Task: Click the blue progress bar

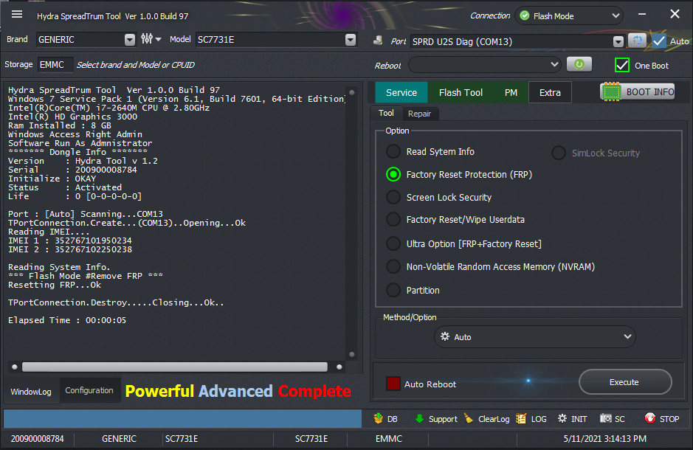Action: [x=182, y=418]
